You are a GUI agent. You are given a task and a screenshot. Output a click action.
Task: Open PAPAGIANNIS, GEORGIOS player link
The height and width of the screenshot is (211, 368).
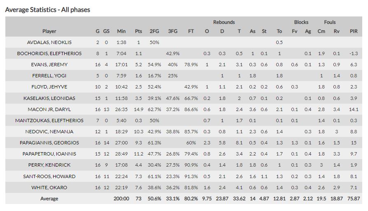pos(49,143)
